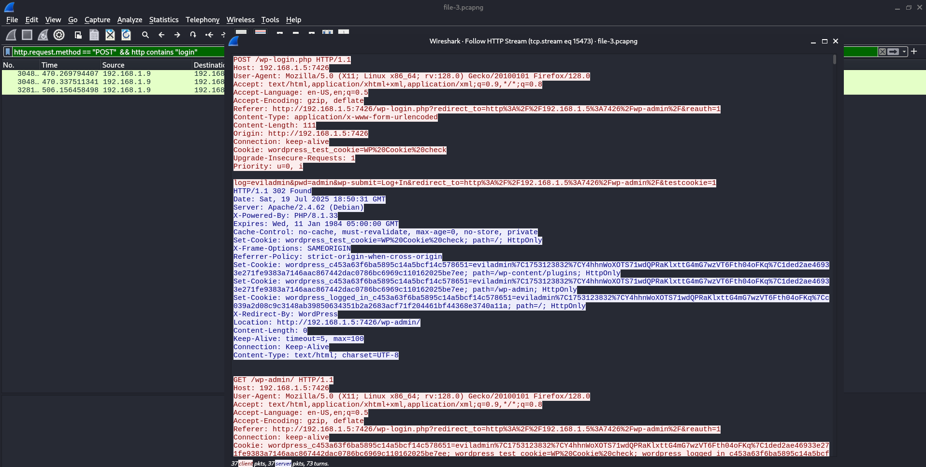Save this capture file

[x=94, y=35]
